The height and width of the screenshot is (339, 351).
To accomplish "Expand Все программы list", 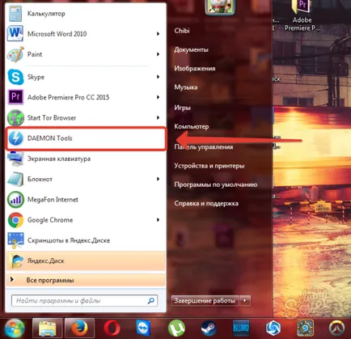I will [85, 280].
